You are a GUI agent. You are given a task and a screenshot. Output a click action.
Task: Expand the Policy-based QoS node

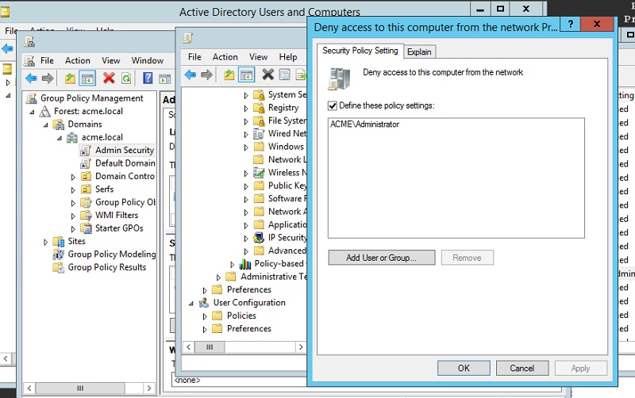tap(232, 265)
